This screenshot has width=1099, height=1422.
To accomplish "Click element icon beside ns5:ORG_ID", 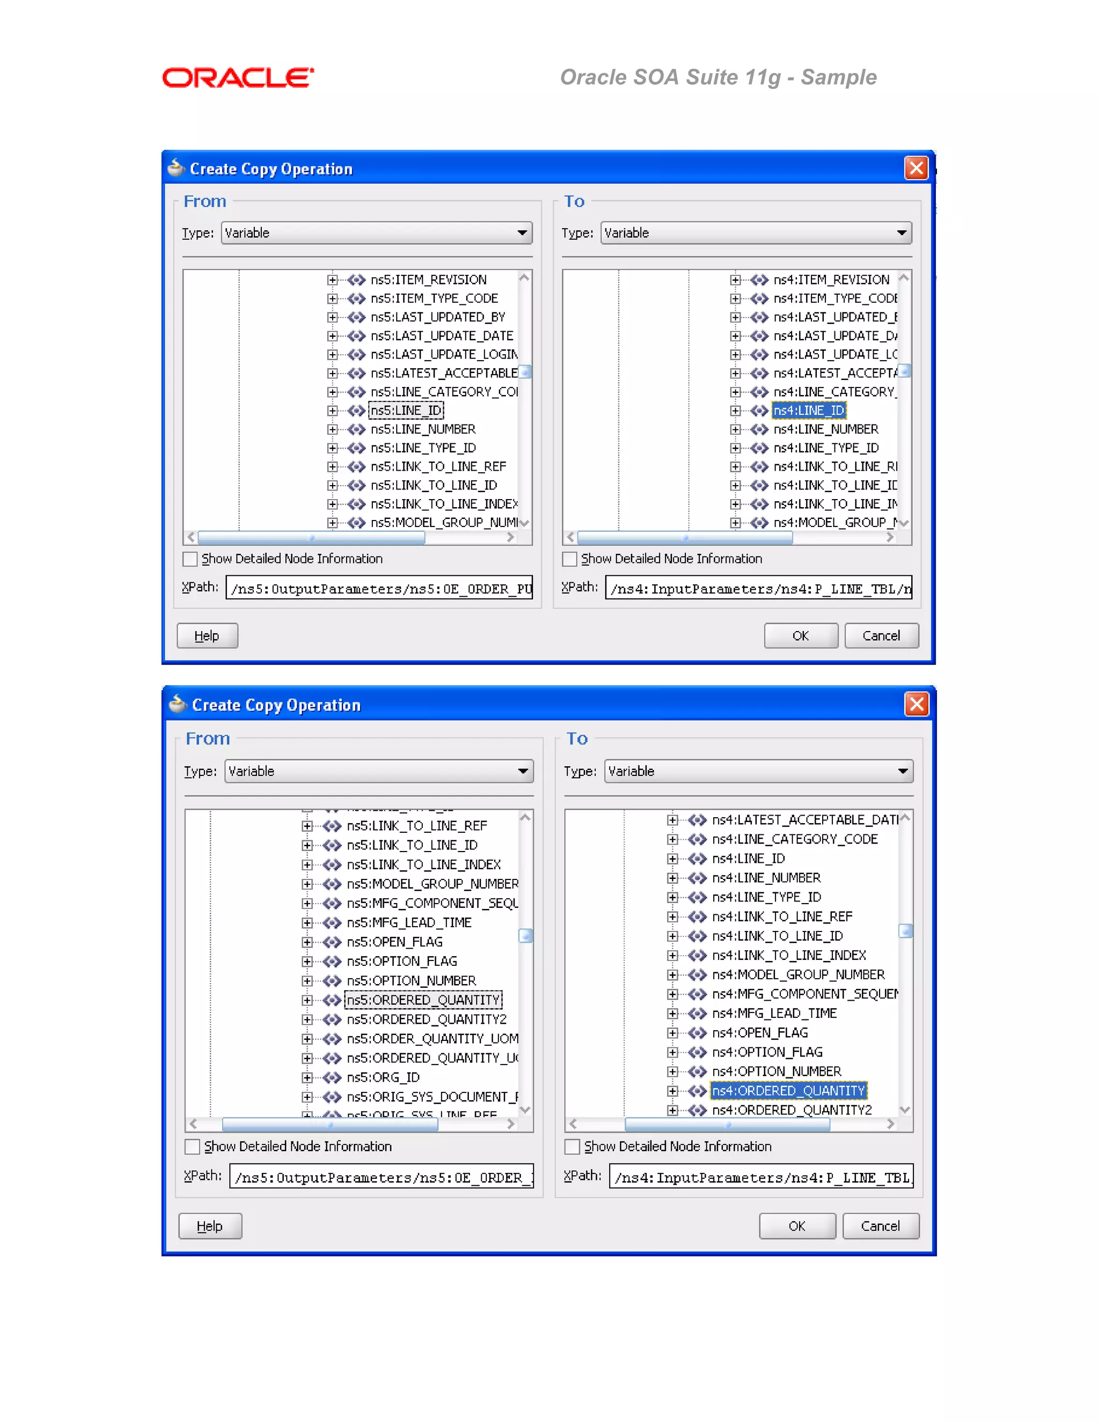I will [332, 1078].
